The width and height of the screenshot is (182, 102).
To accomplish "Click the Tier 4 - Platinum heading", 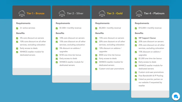I will pyautogui.click(x=154, y=13).
